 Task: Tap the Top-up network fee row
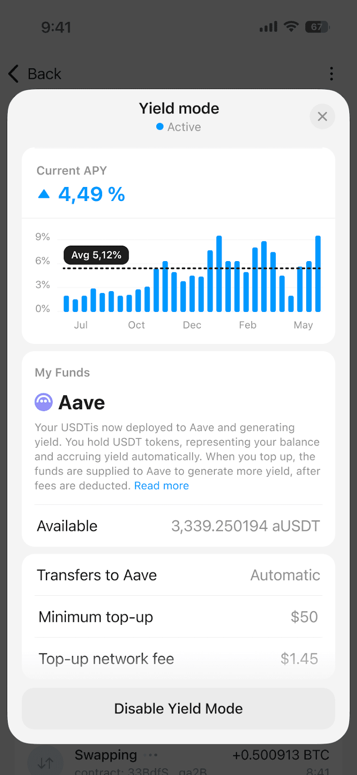tap(178, 658)
